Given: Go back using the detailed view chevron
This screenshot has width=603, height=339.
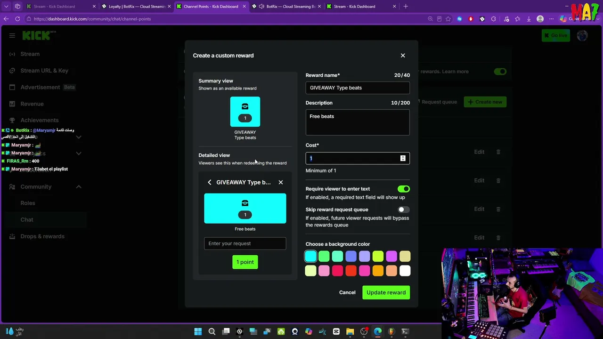Looking at the screenshot, I should pyautogui.click(x=210, y=182).
